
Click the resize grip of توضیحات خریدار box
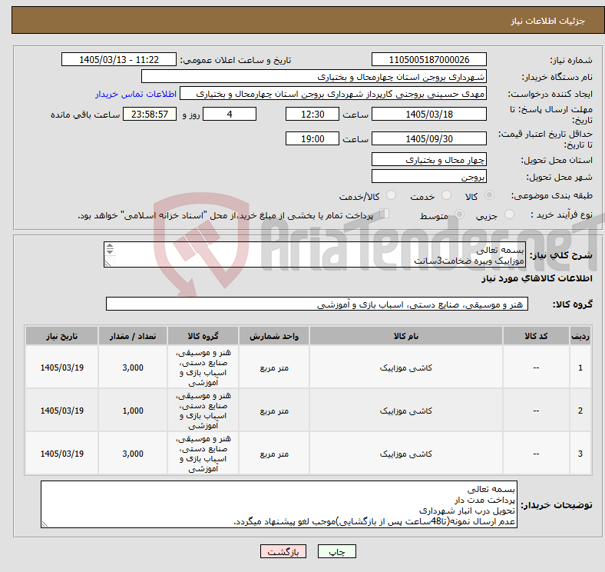click(x=45, y=524)
